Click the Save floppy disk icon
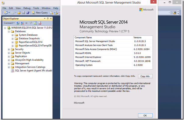Screen dimensions: 184x120 23,13
